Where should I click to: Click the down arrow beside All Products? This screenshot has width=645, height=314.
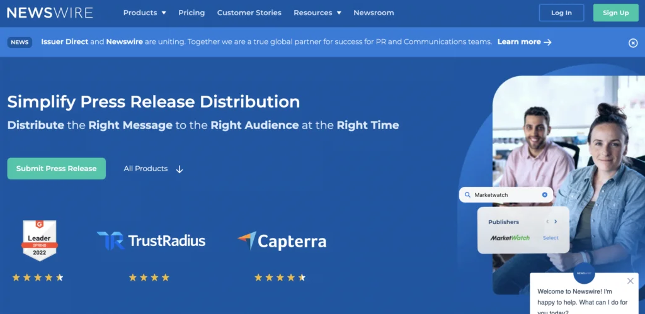coord(180,169)
